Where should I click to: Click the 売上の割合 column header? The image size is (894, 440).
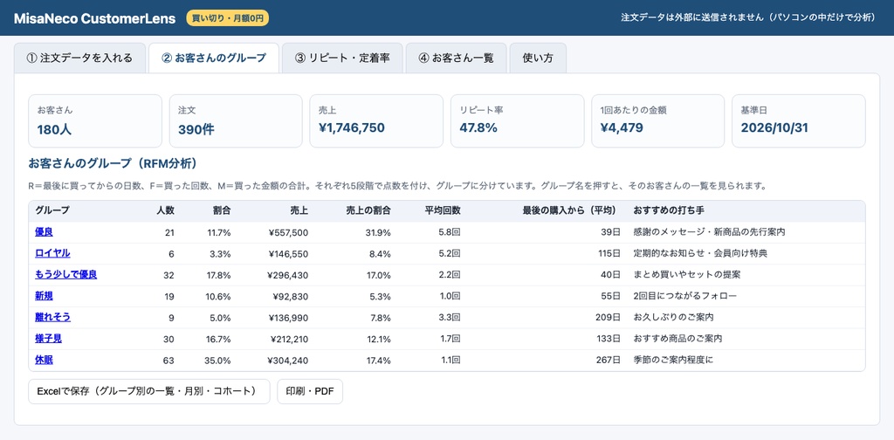pos(368,211)
